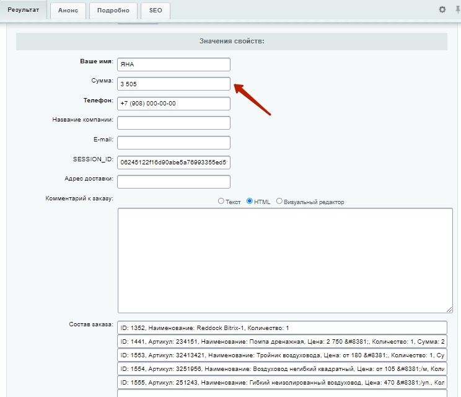
Task: Click the SESSION_ID input field
Action: (173, 163)
